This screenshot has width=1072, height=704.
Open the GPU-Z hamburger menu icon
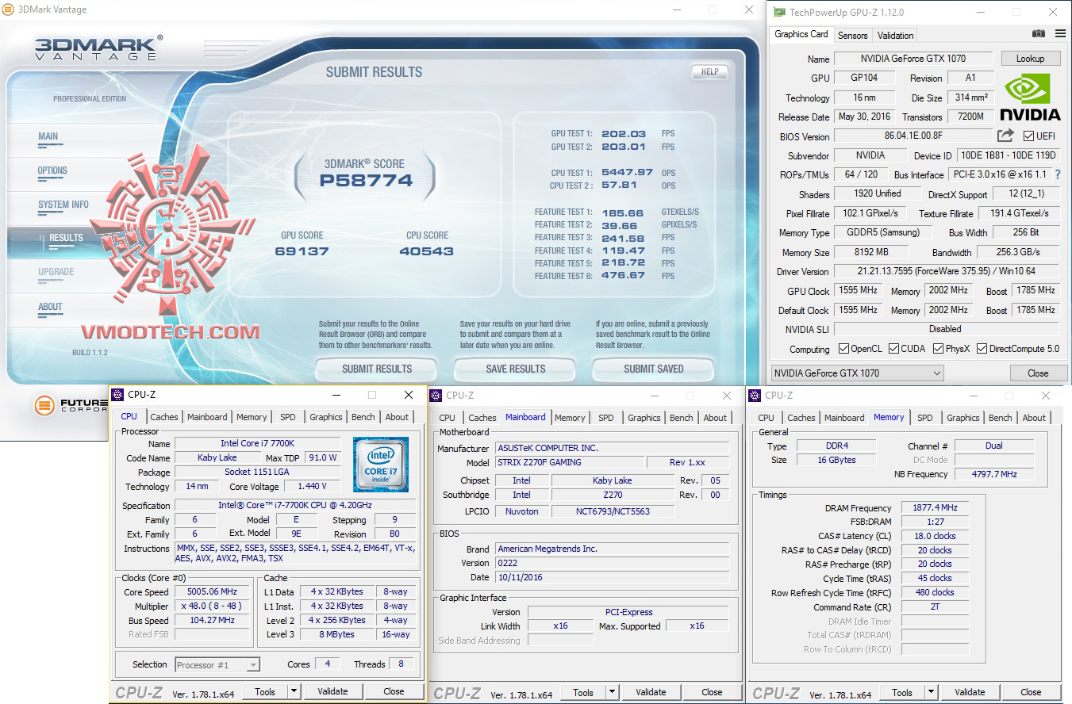point(1061,33)
